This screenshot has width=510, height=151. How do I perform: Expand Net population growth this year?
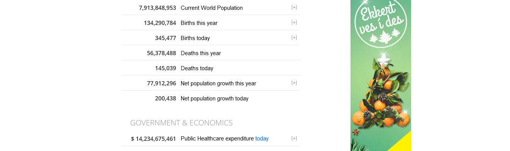(x=294, y=83)
